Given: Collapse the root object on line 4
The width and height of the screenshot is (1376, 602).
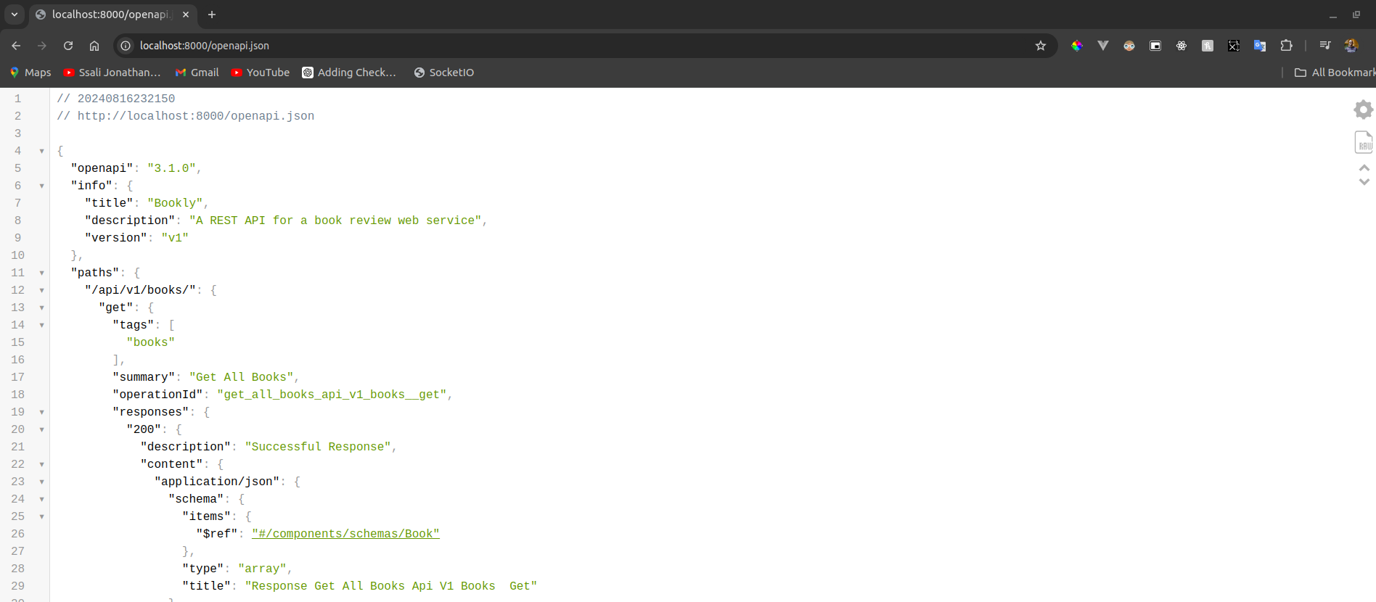Looking at the screenshot, I should [x=41, y=151].
